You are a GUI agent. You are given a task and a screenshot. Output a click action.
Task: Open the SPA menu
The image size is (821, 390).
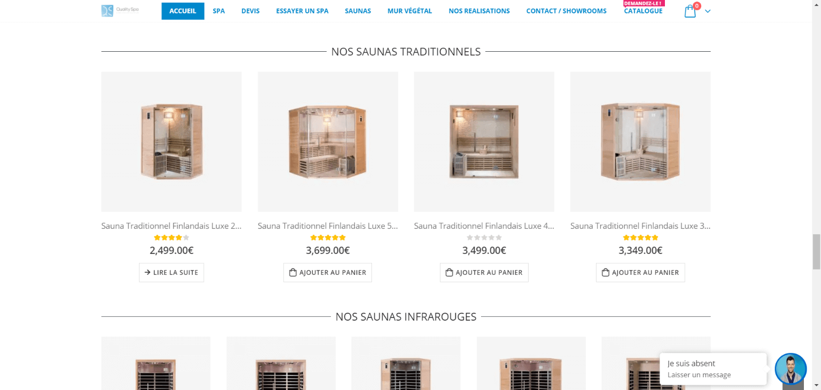click(219, 11)
